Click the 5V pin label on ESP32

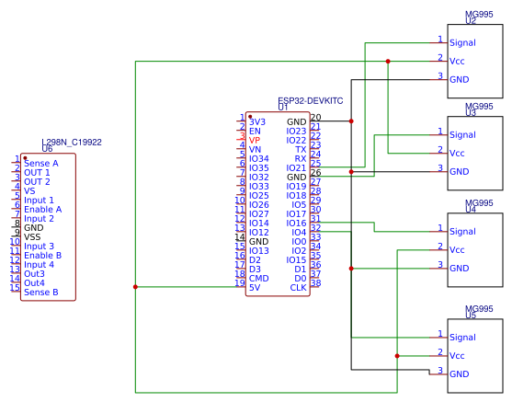tap(255, 288)
